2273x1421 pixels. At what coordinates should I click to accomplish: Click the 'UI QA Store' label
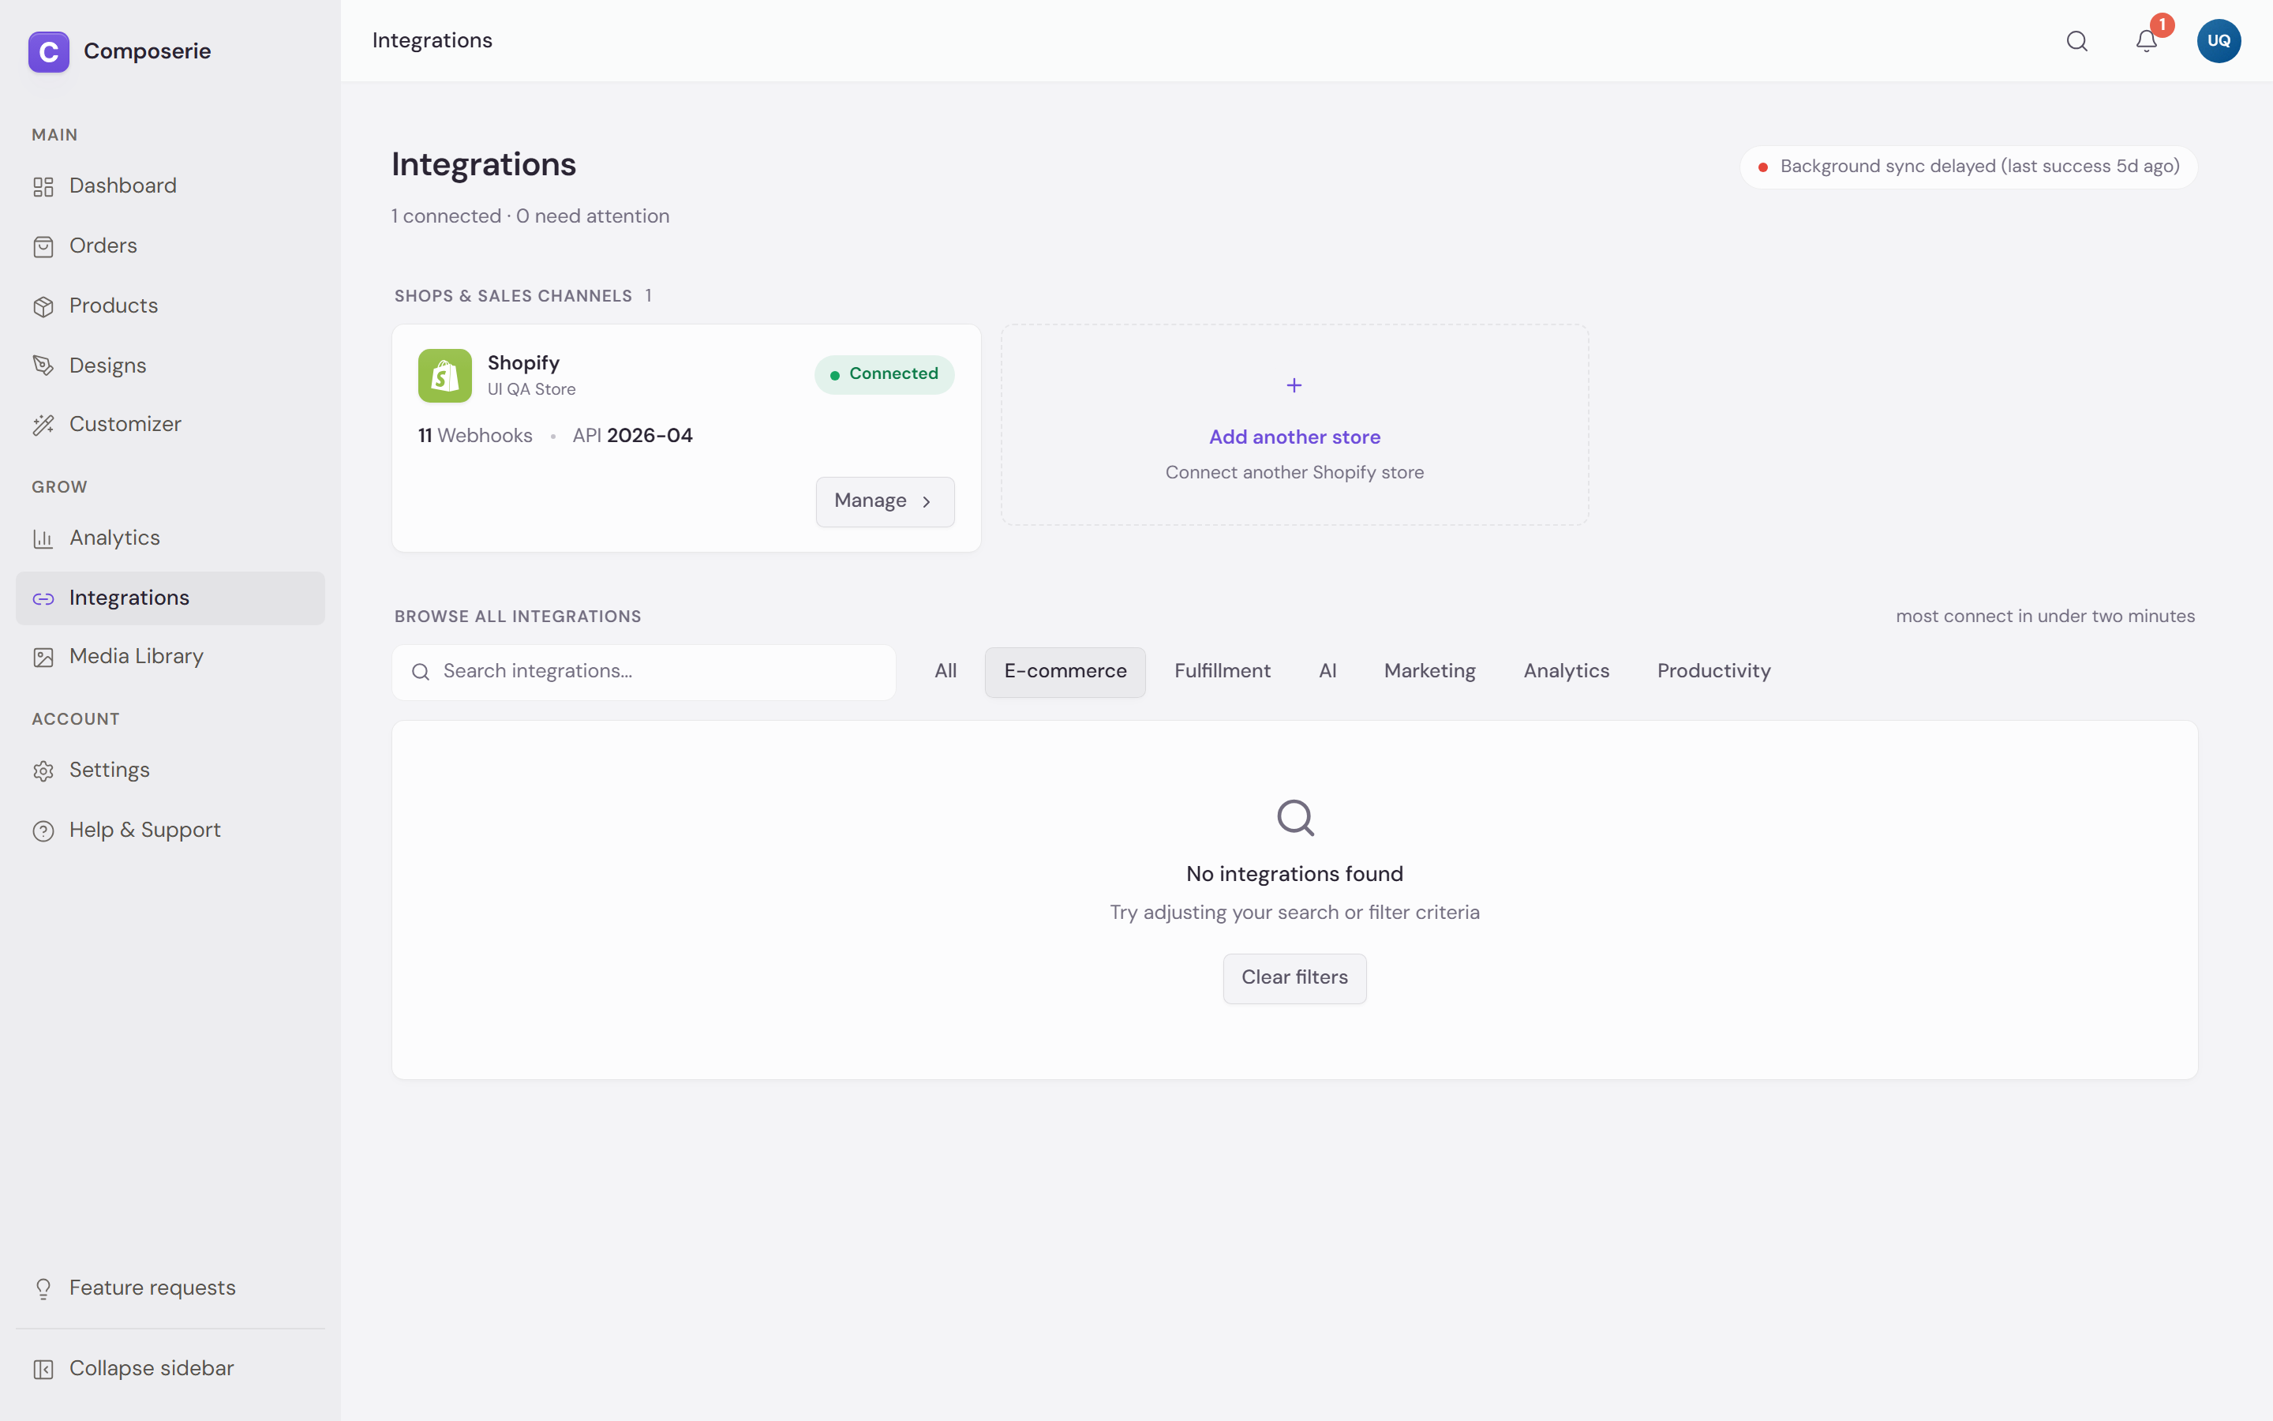(x=532, y=389)
